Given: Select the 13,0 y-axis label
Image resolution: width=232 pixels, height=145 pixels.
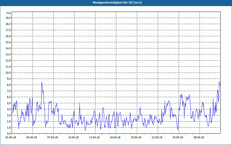Looking at the screenshot, I should (x=8, y=54).
